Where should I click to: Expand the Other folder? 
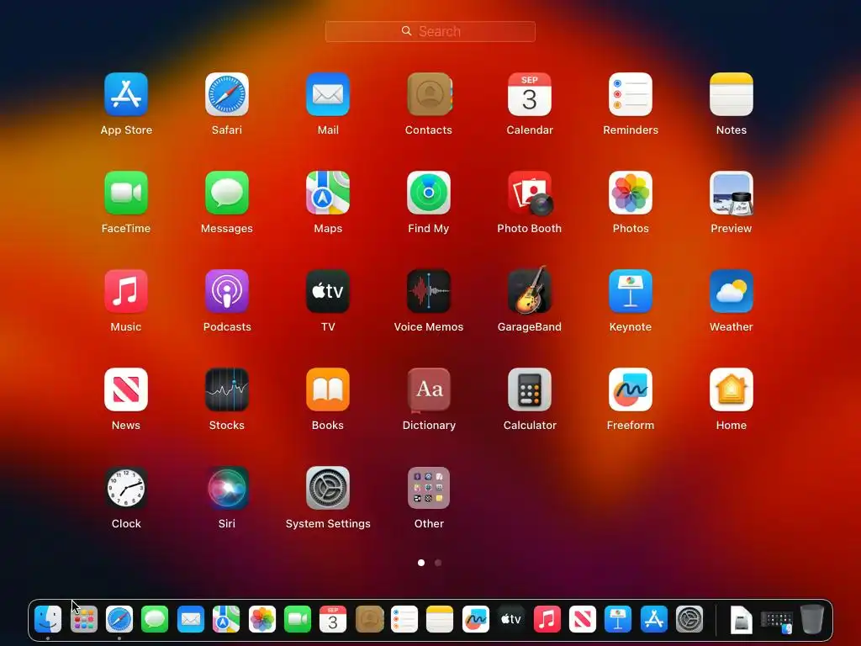429,488
